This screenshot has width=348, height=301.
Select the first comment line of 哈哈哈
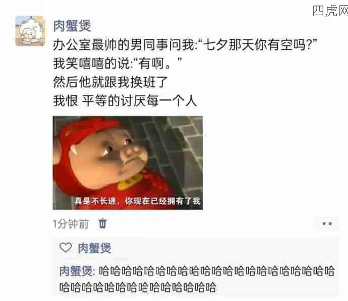[216, 271]
